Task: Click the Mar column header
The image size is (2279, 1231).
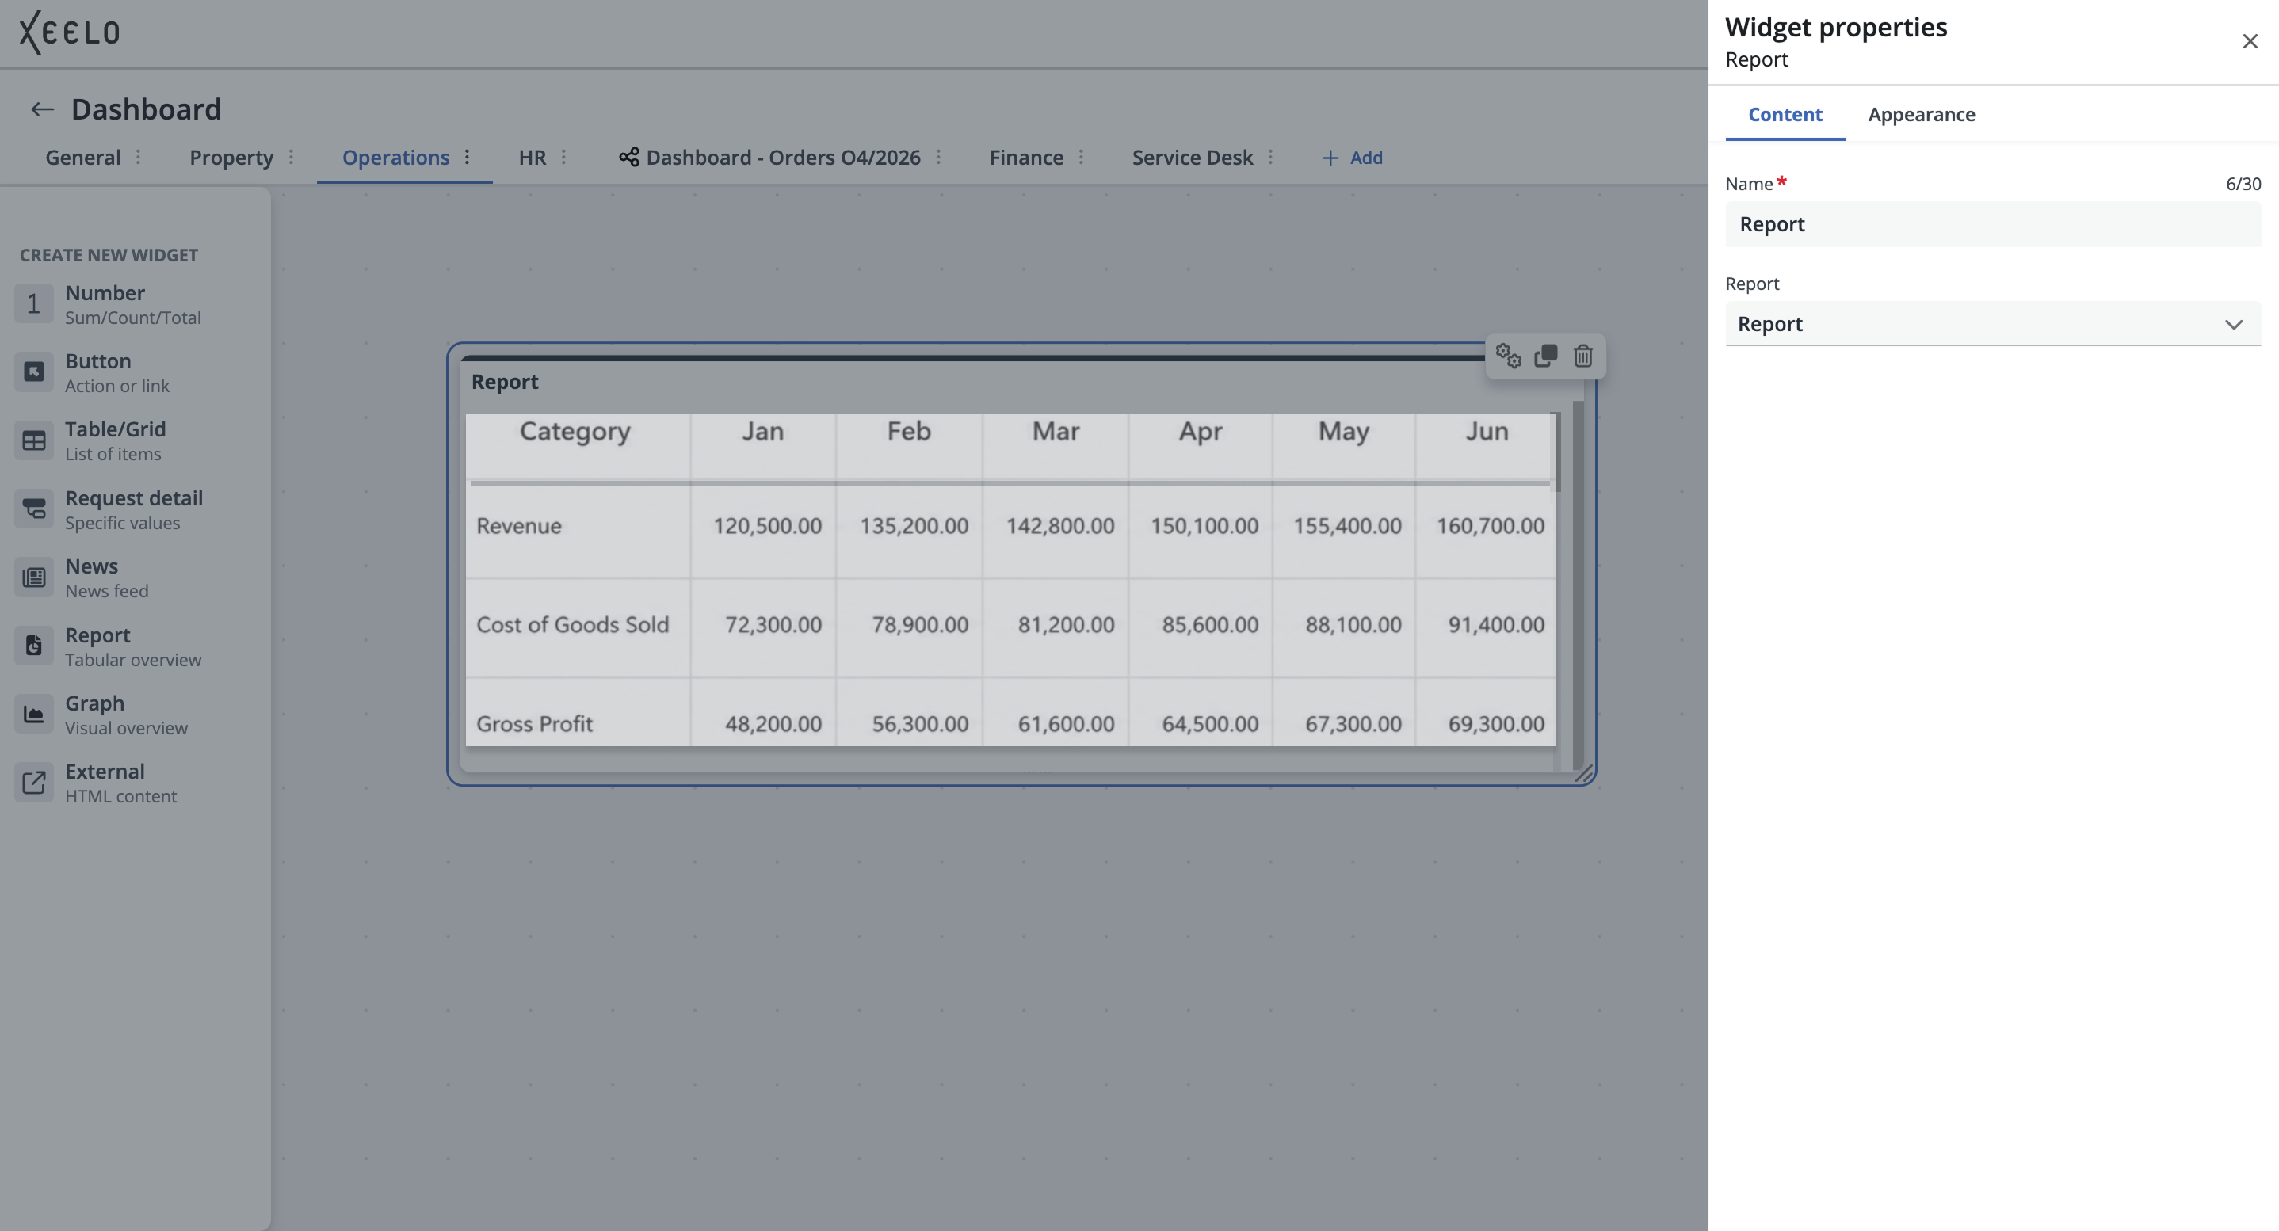Action: pos(1056,432)
